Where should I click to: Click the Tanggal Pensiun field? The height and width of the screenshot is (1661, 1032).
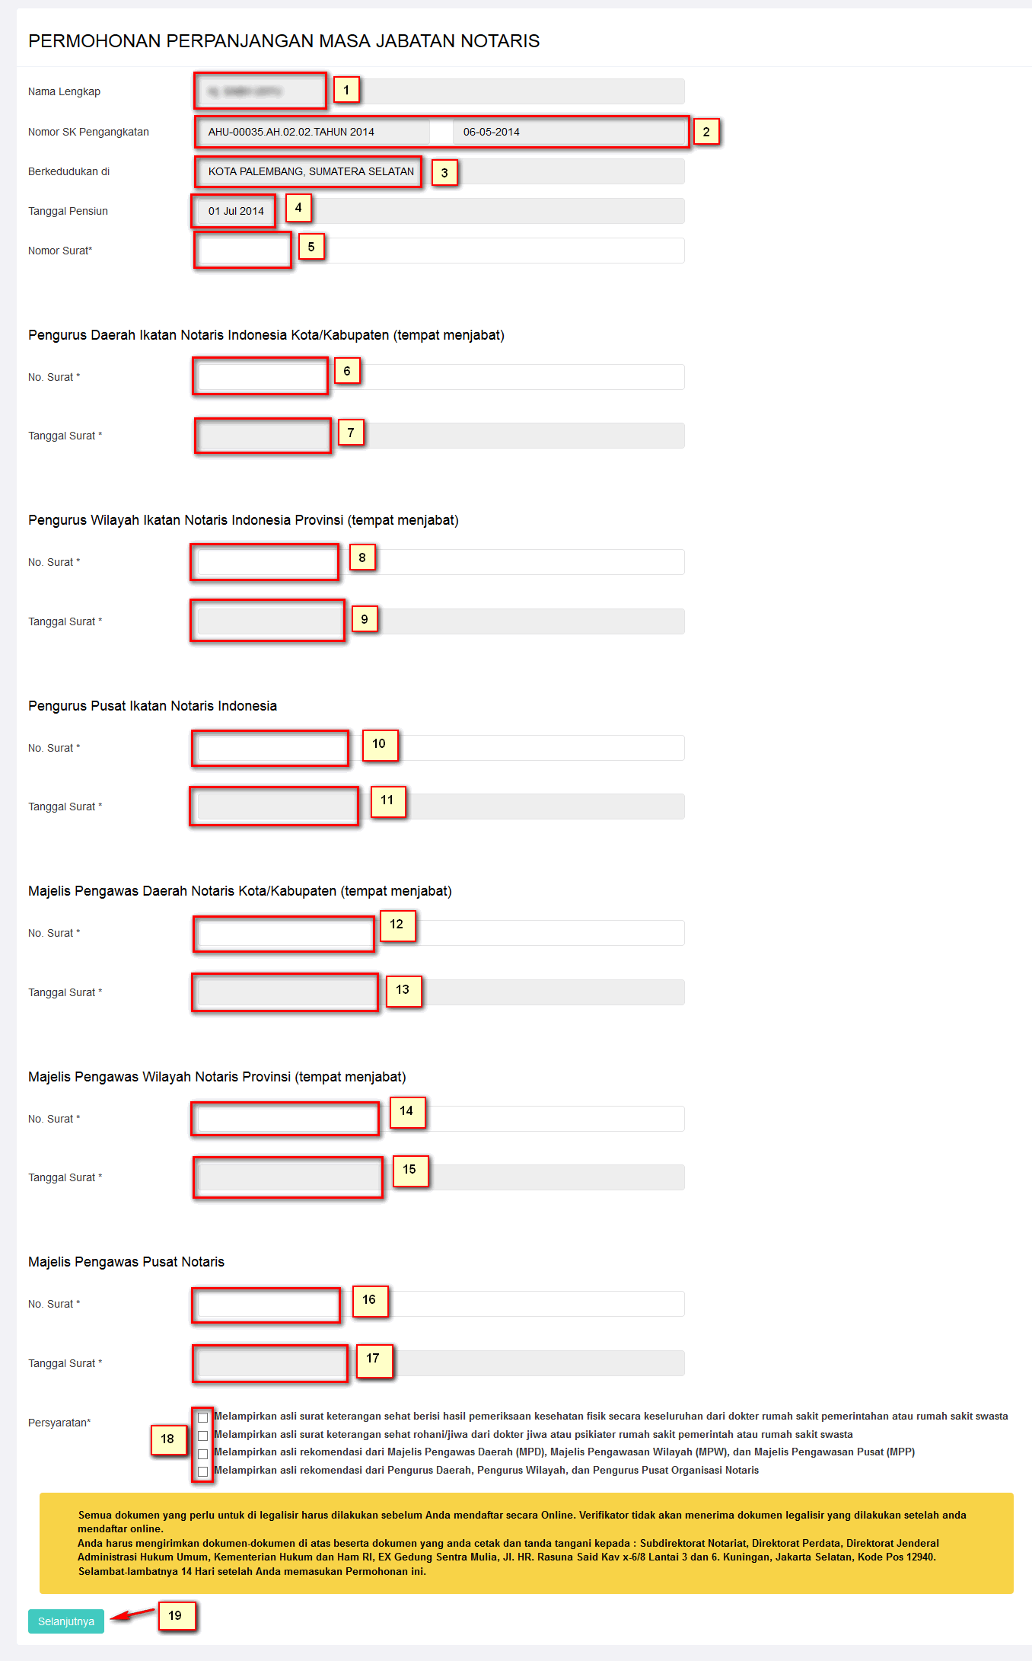coord(439,211)
